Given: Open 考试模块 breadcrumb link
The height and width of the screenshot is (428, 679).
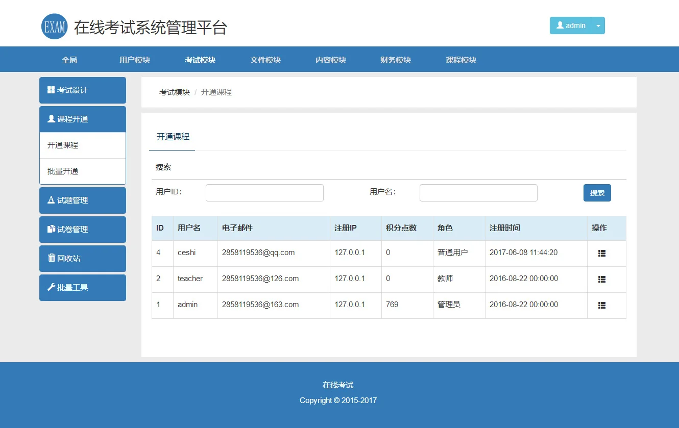Looking at the screenshot, I should coord(174,92).
